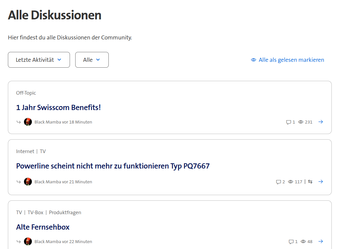Viewport: 339px width, 249px height.
Task: Click Black Mamba avatar on Alte Fernsehbox post
Action: (28, 241)
